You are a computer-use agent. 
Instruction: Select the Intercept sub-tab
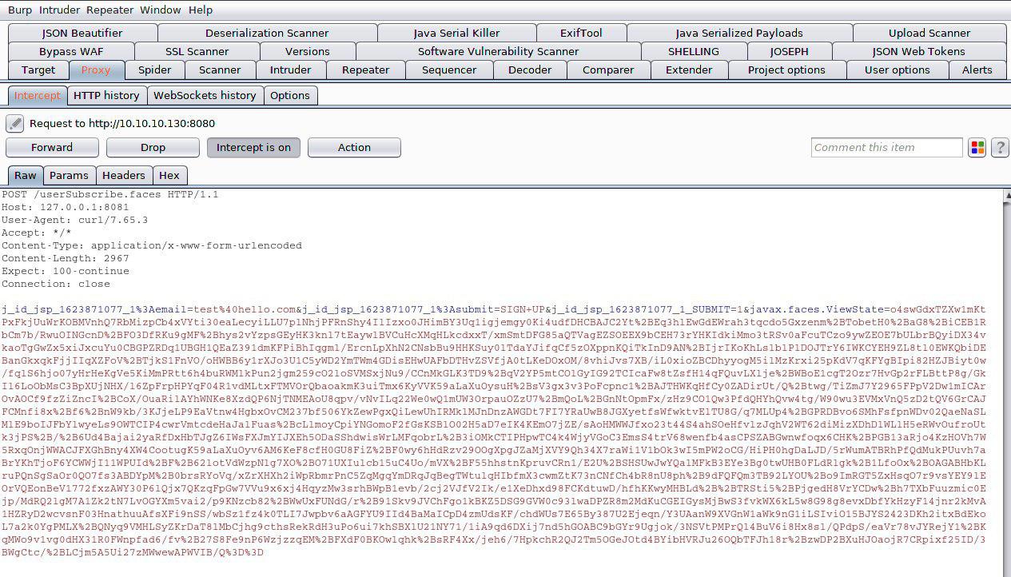click(38, 95)
